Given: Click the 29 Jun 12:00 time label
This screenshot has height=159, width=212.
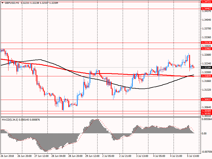Looking at the screenshot, I should 92,156.
